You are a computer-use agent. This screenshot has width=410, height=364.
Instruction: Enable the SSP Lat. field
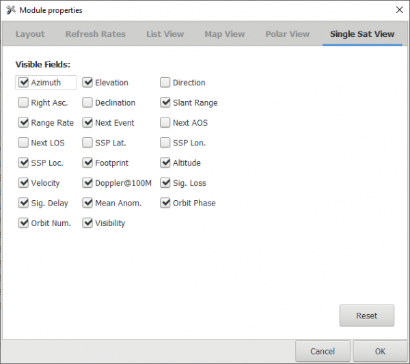tap(88, 143)
